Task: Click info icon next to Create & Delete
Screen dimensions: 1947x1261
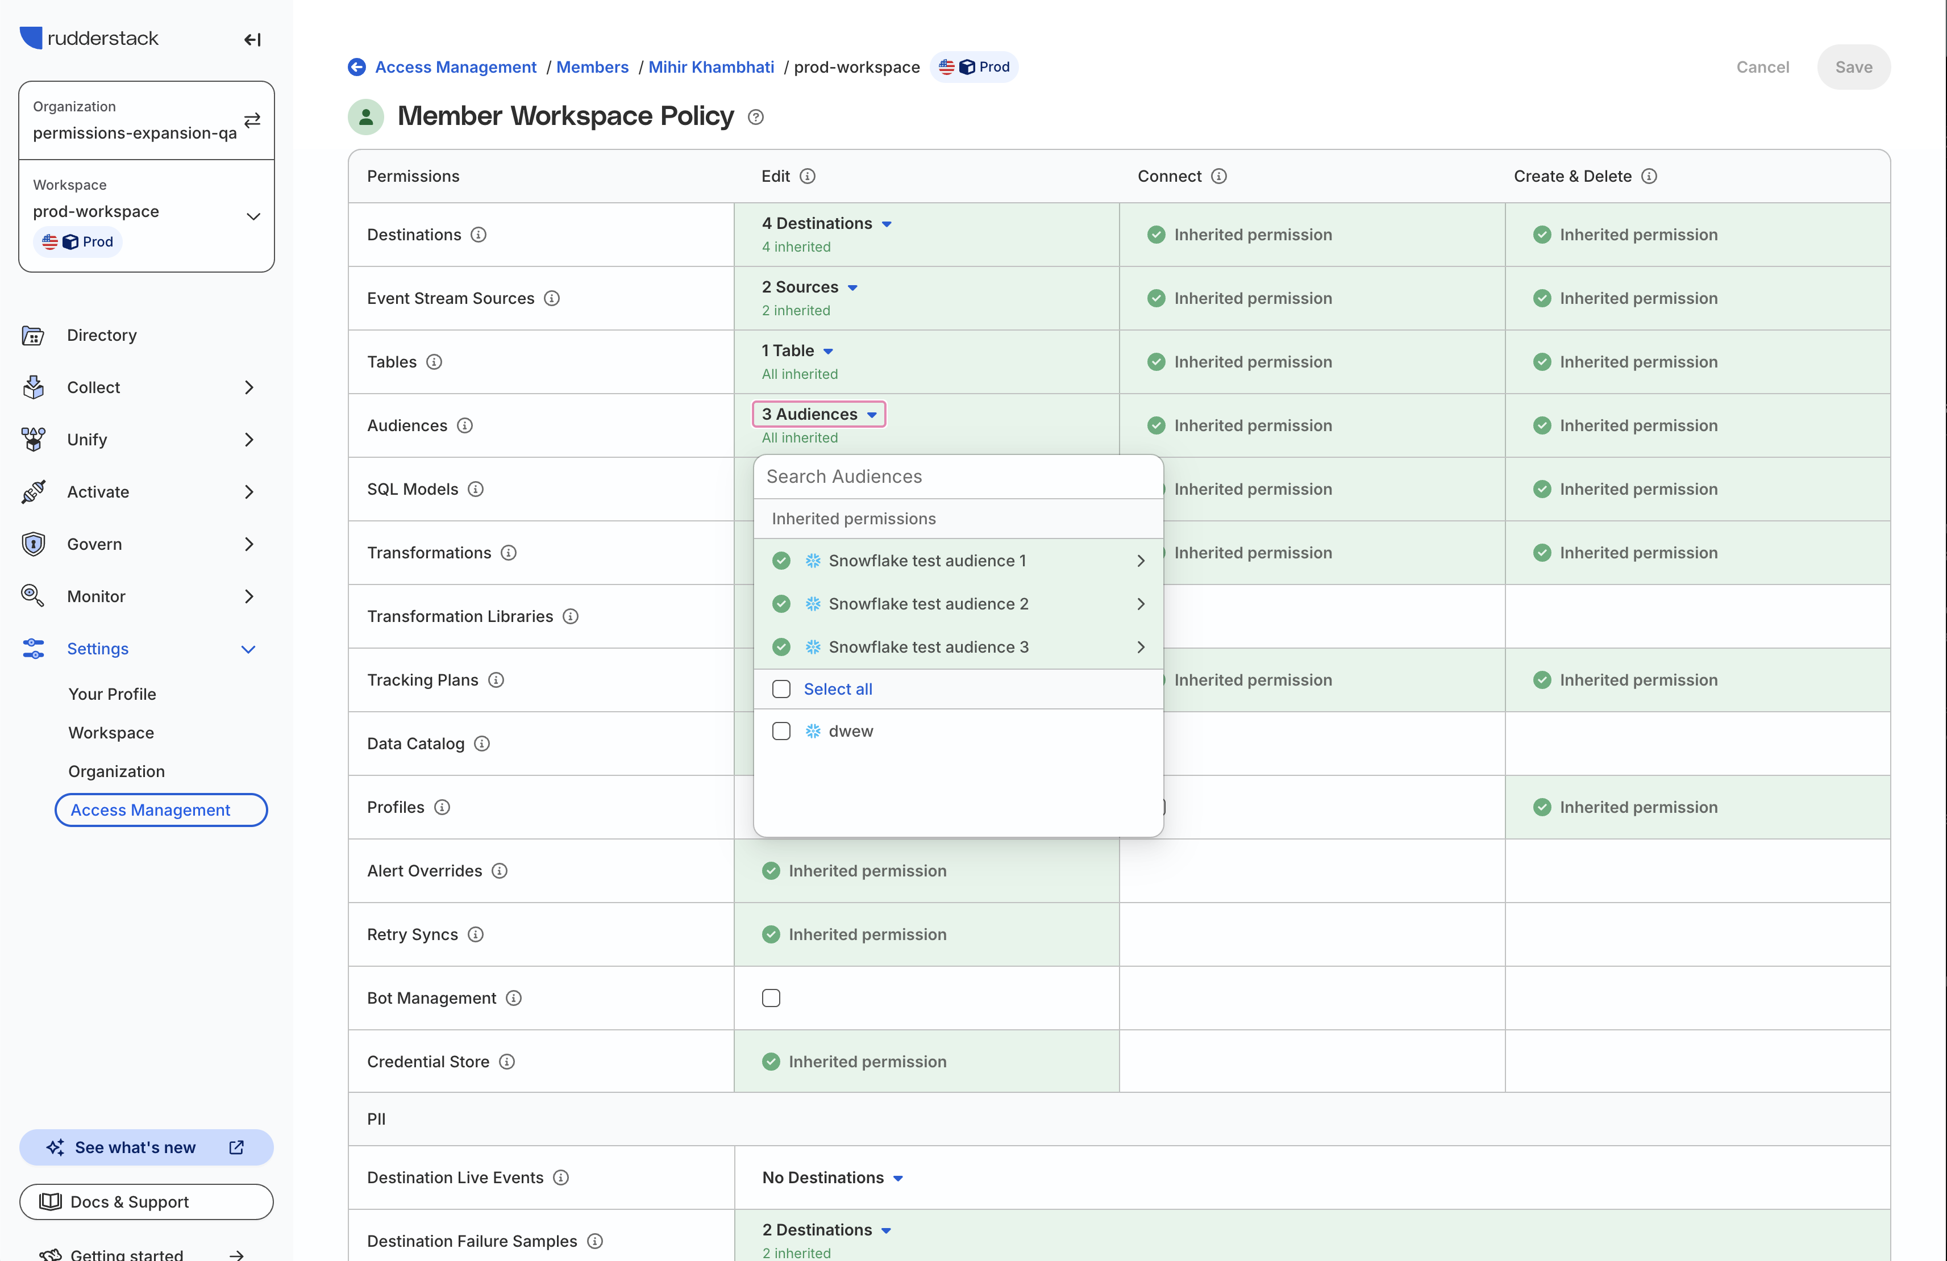Action: pos(1649,176)
